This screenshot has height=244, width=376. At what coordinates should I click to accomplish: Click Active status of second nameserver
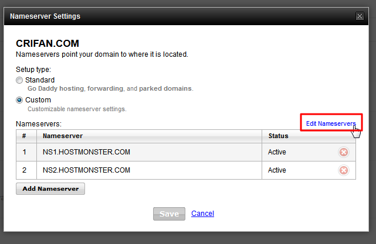[x=277, y=170]
